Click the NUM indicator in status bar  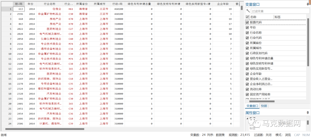click(306, 135)
